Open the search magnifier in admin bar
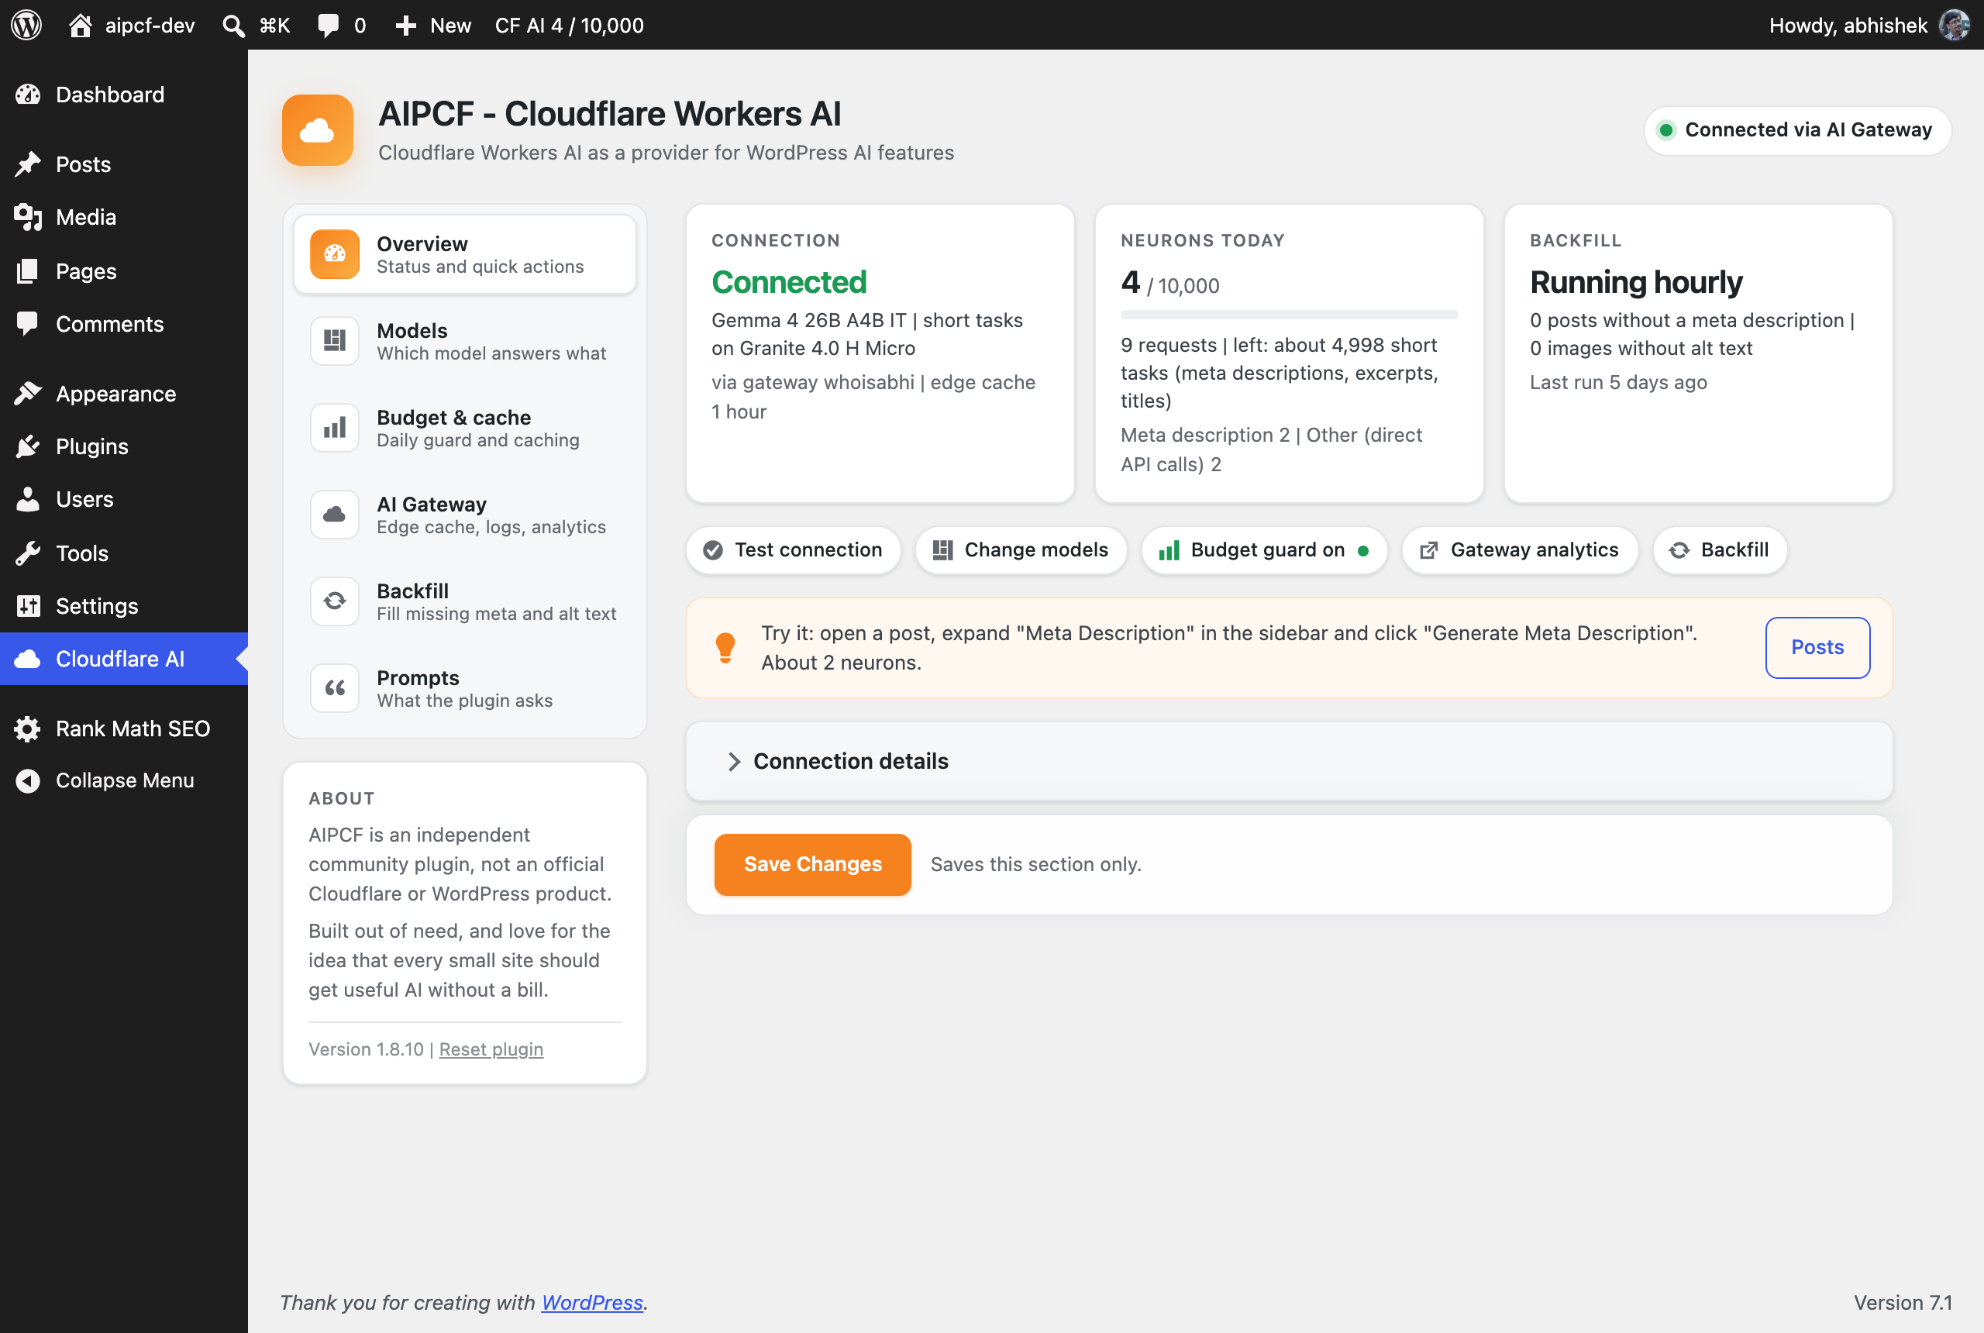Screen dimensions: 1984x1333 pos(233,26)
